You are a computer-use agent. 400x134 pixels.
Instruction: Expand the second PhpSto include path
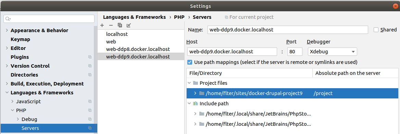pos(195,124)
